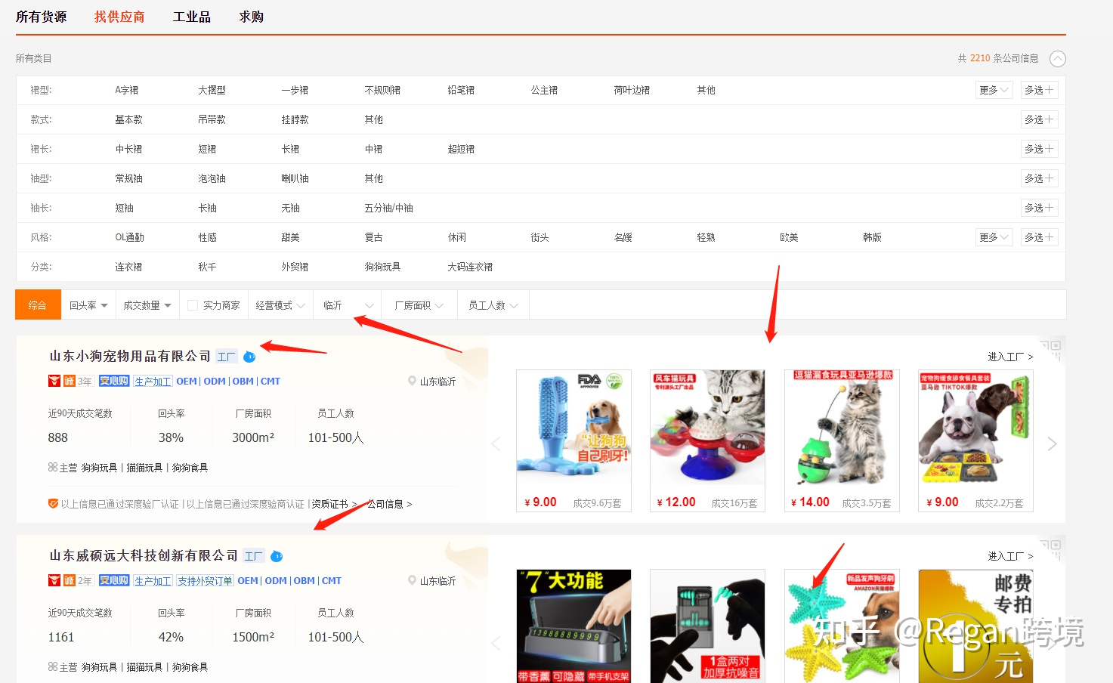The image size is (1113, 683).
Task: Collapse the filter panel with the top-right chevron
Action: coord(1058,58)
